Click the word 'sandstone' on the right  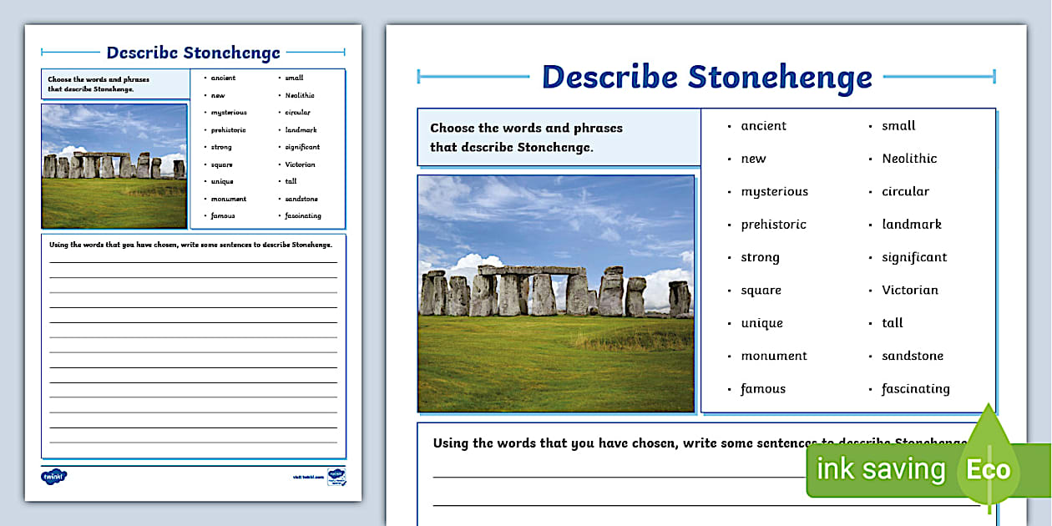[912, 355]
